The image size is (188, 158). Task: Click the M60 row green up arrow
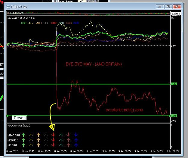(23, 140)
